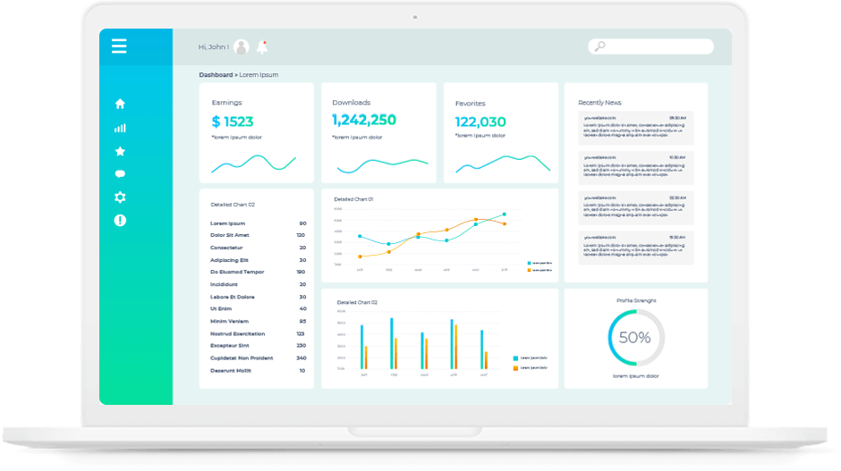Click the magnifying glass search icon
This screenshot has height=471, width=841.
point(600,46)
